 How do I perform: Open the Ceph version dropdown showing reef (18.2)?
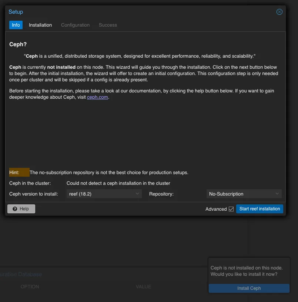104,194
